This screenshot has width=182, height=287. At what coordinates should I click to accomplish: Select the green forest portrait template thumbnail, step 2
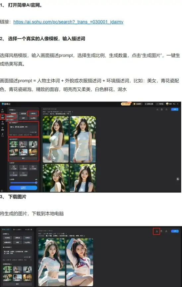(x=14, y=144)
